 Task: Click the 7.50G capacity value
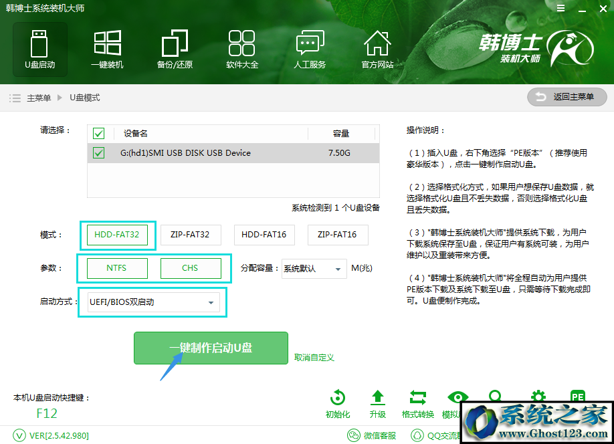(x=339, y=152)
